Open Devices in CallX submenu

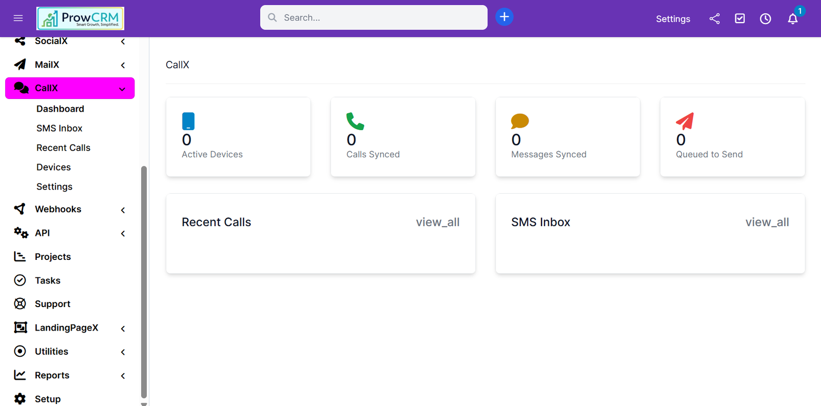[53, 167]
